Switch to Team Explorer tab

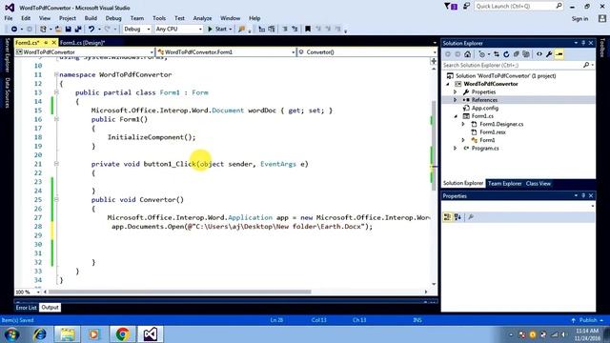[504, 184]
